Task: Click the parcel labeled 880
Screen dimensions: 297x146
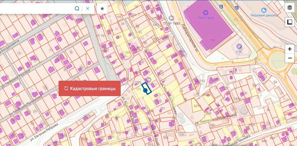Action: click(x=213, y=125)
